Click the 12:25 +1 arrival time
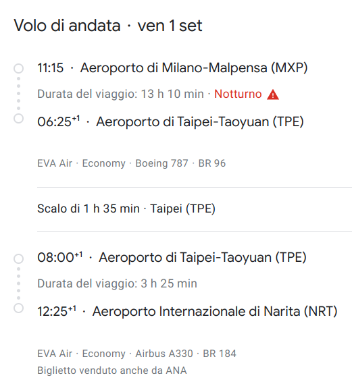This screenshot has width=352, height=386. point(57,311)
